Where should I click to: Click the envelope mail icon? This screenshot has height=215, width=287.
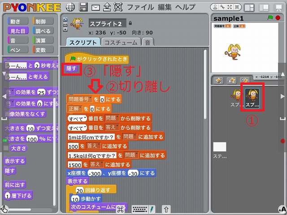click(x=95, y=7)
